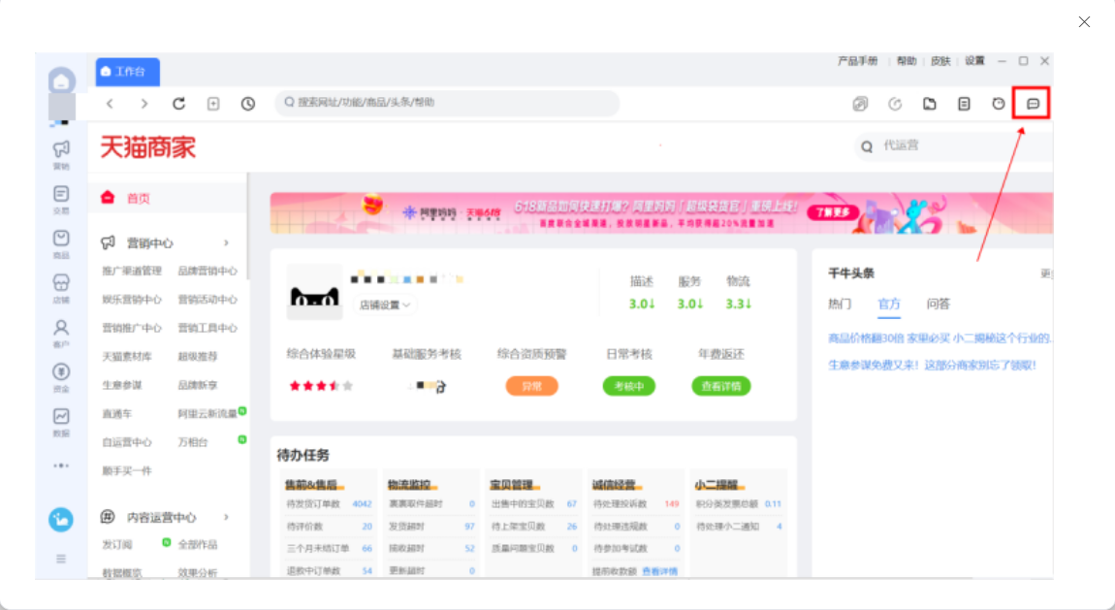Expand the 内容运营中心 section arrow
Screen dimensions: 1115x610
pos(226,517)
